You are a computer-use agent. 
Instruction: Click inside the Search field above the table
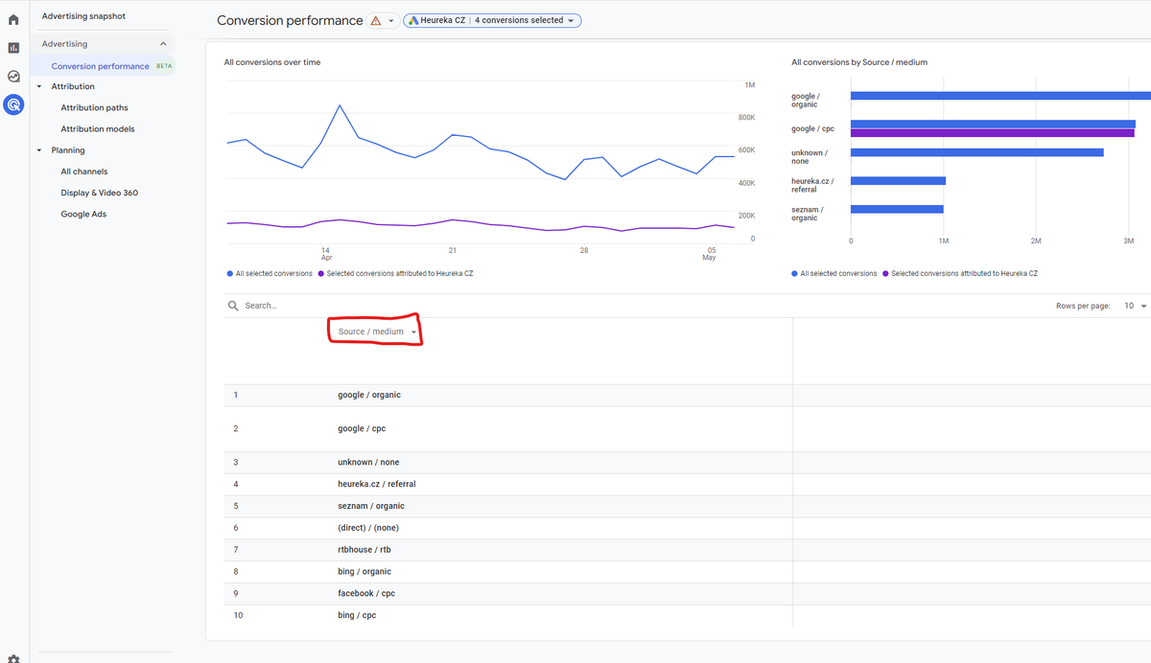click(x=278, y=305)
